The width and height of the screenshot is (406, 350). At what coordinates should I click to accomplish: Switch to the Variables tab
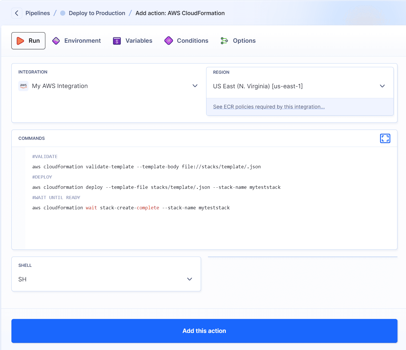pos(139,41)
